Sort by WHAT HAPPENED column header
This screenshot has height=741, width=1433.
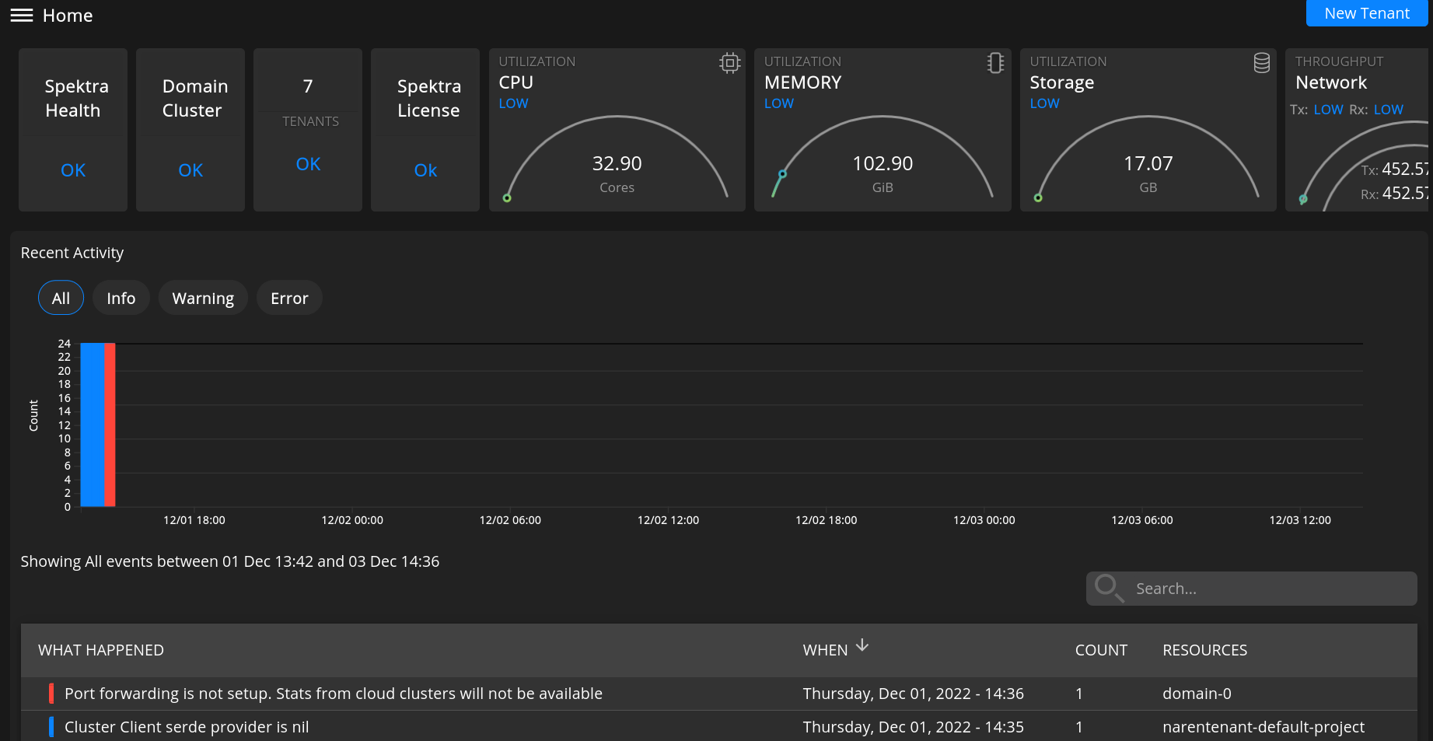pos(101,650)
